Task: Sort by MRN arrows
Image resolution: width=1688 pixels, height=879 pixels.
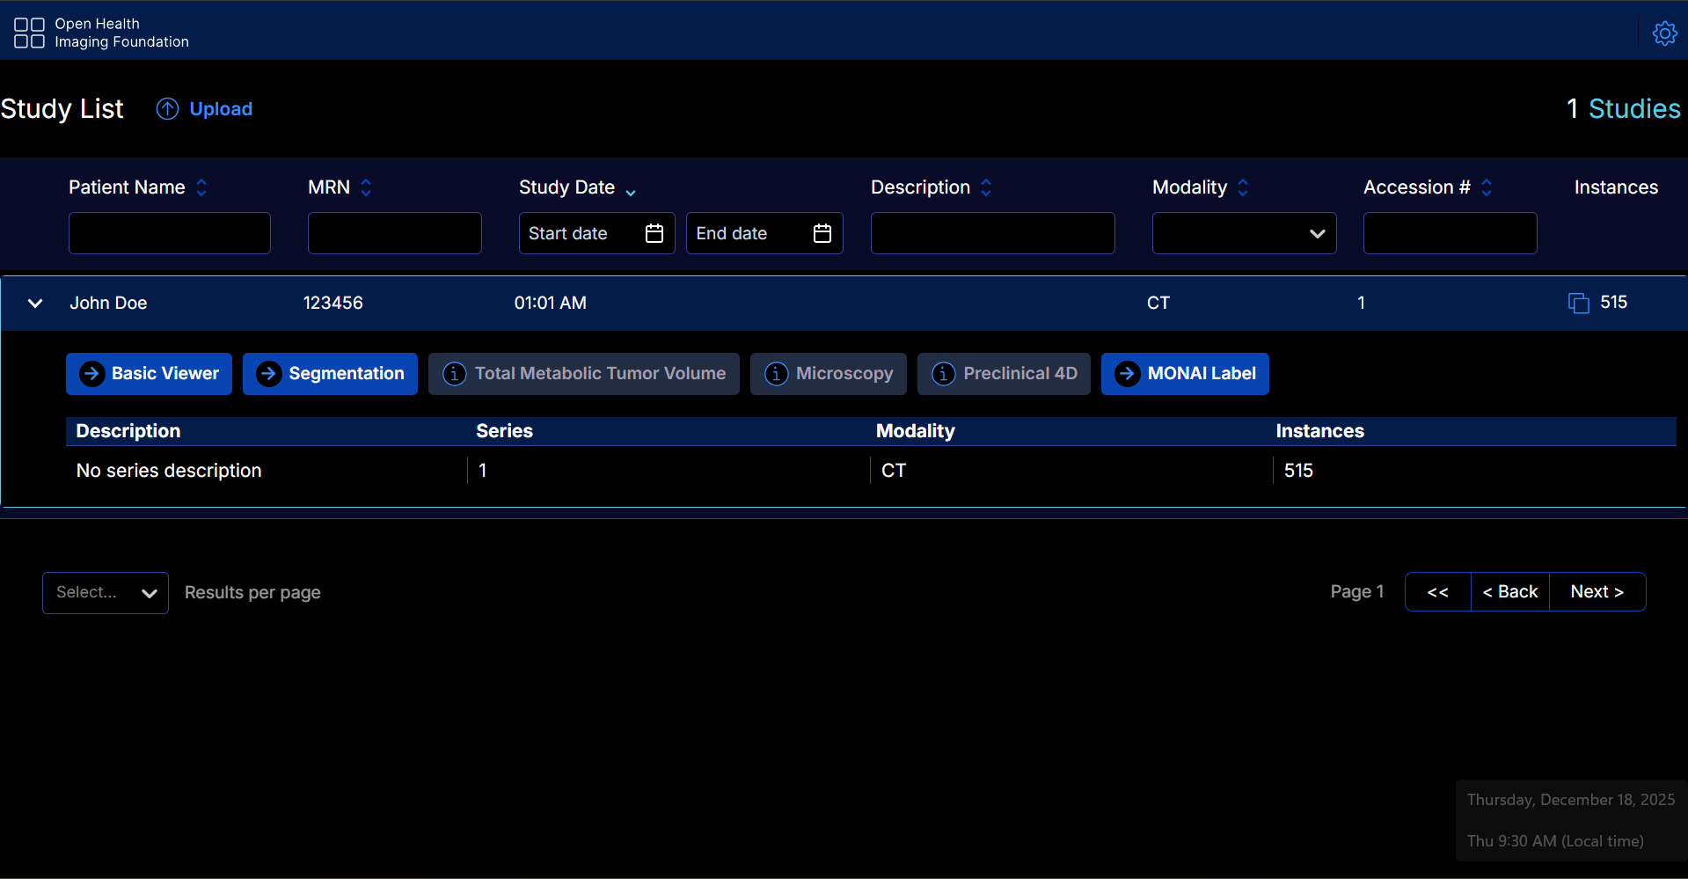Action: coord(366,187)
